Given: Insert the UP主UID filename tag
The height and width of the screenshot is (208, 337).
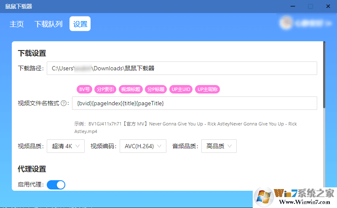Looking at the screenshot, I should pyautogui.click(x=181, y=89).
